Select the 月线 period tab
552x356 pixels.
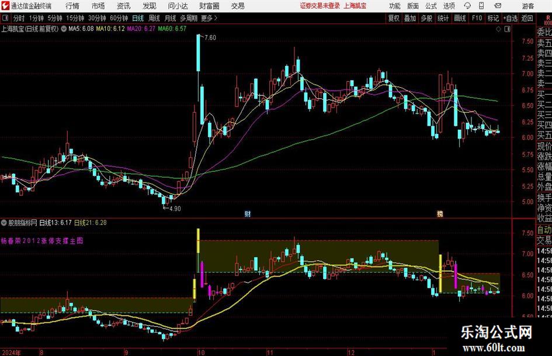(171, 18)
